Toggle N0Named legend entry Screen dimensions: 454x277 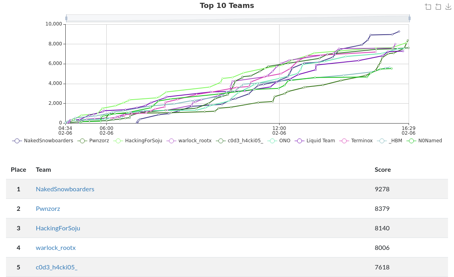(424, 141)
